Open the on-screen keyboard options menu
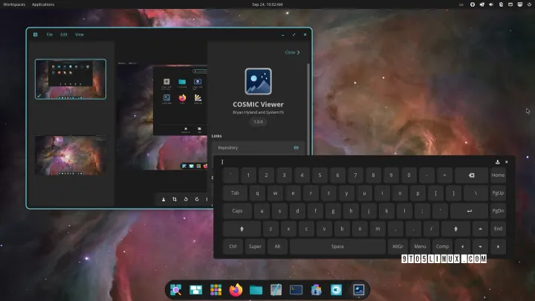Screen dimensions: 535x301 pos(222,162)
